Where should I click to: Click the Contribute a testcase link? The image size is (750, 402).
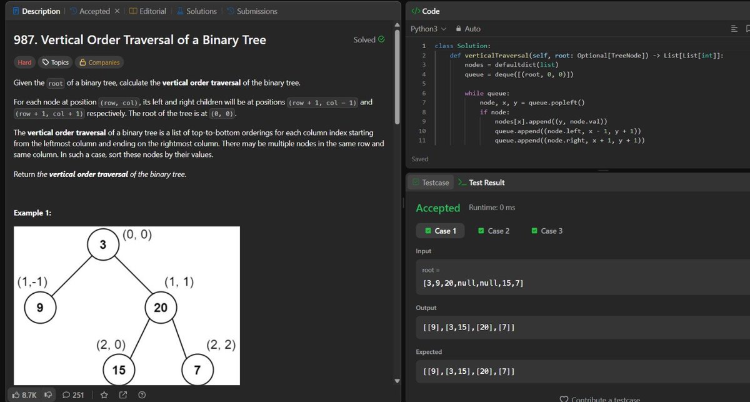[x=599, y=399]
